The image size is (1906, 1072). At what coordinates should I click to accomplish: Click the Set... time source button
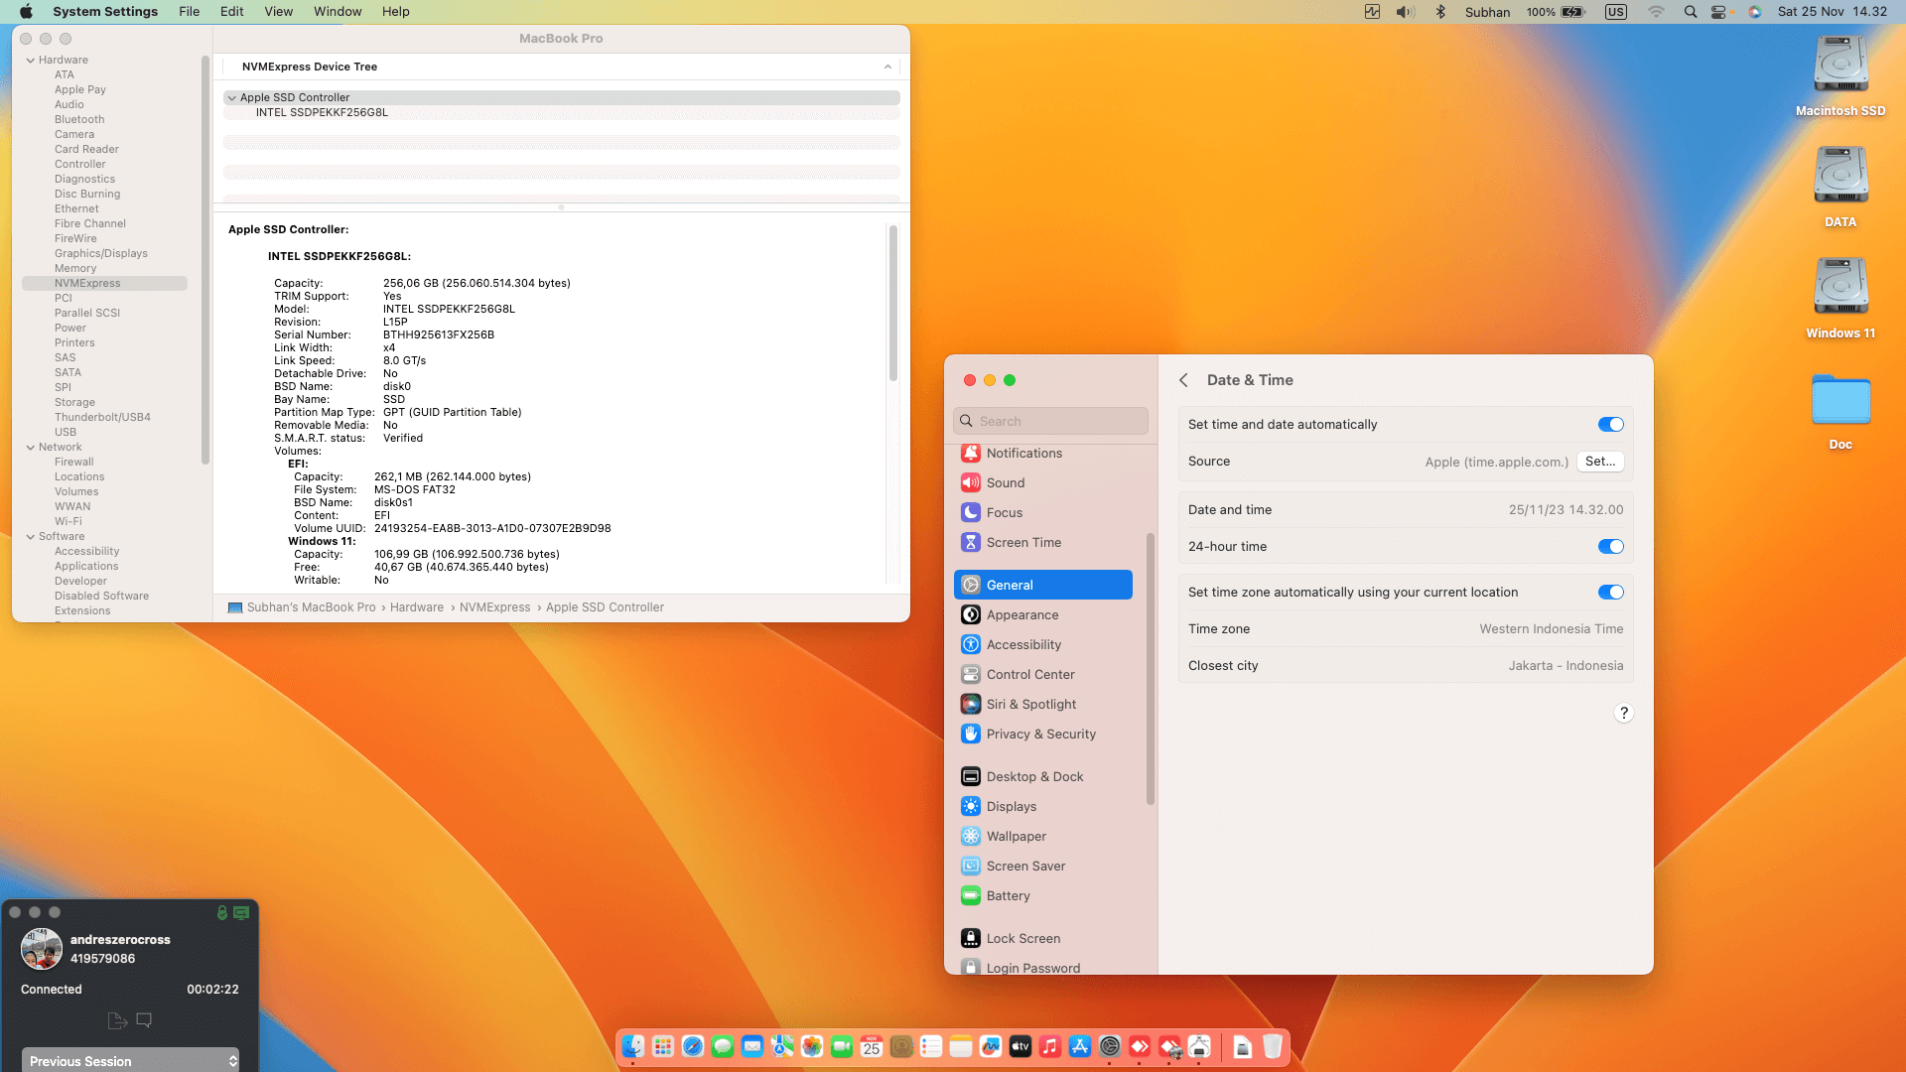(x=1599, y=462)
